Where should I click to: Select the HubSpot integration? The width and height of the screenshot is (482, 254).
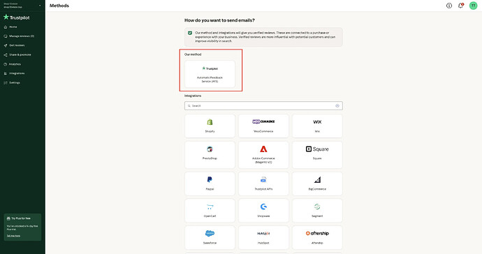click(263, 238)
